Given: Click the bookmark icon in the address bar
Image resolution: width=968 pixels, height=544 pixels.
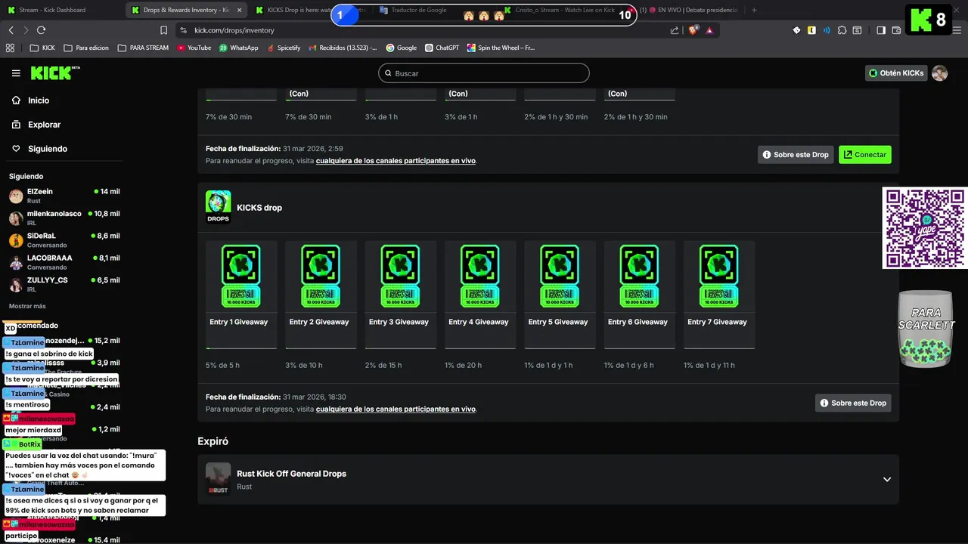Looking at the screenshot, I should 163,30.
